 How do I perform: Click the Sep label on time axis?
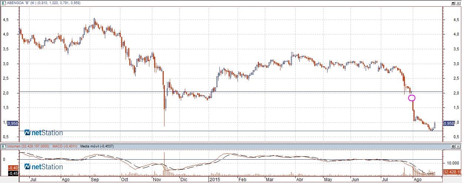tap(95, 180)
